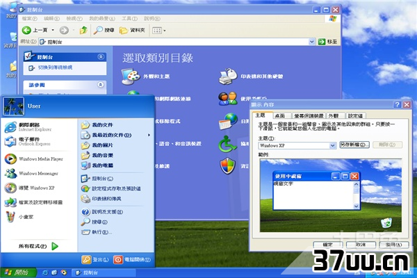Open 印表機和其他硬體 category

251,76
